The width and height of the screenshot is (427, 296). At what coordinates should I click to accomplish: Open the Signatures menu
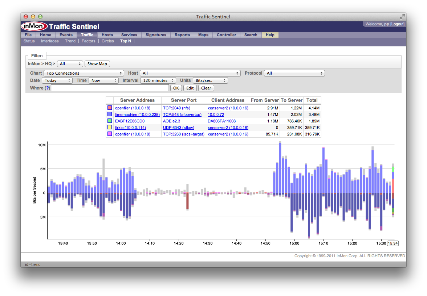click(156, 35)
